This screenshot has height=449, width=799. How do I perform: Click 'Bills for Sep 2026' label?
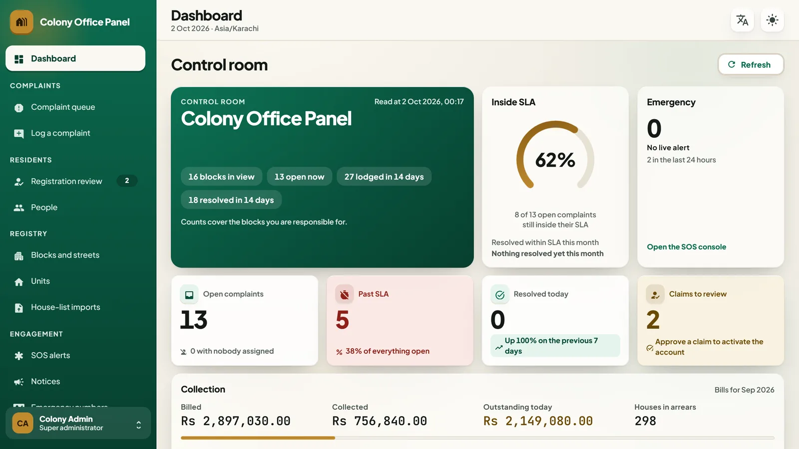pyautogui.click(x=744, y=390)
